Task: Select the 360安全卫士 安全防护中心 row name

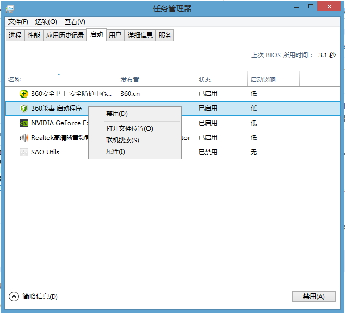Action: [x=71, y=94]
